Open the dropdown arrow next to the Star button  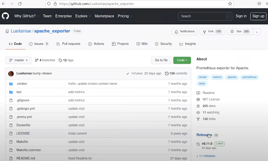coord(257,31)
